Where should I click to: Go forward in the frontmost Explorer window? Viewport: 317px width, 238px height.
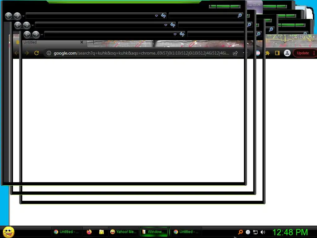click(x=17, y=16)
